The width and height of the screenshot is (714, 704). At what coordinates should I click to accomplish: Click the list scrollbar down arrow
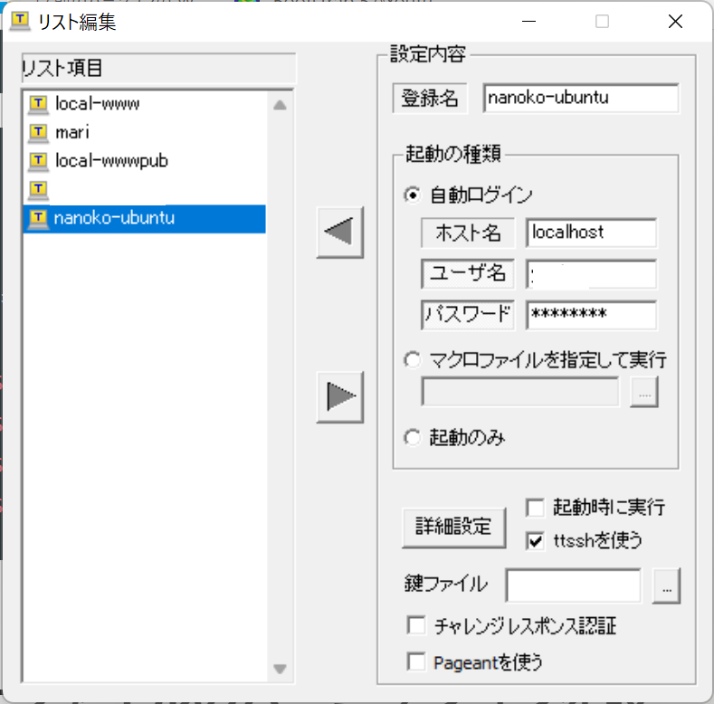click(x=280, y=669)
